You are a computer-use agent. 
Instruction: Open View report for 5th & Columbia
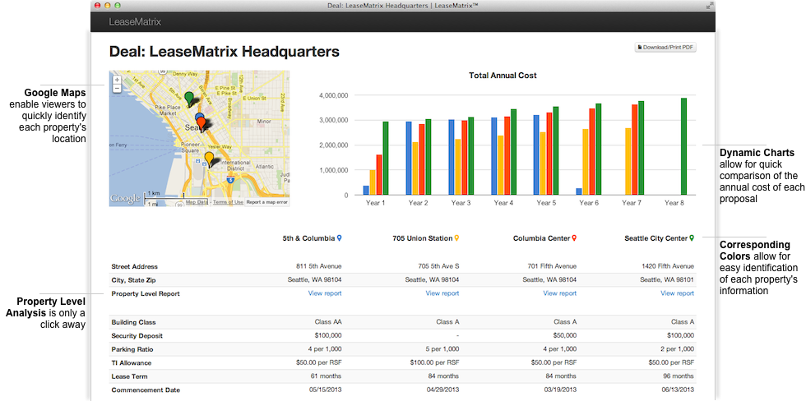(x=325, y=293)
